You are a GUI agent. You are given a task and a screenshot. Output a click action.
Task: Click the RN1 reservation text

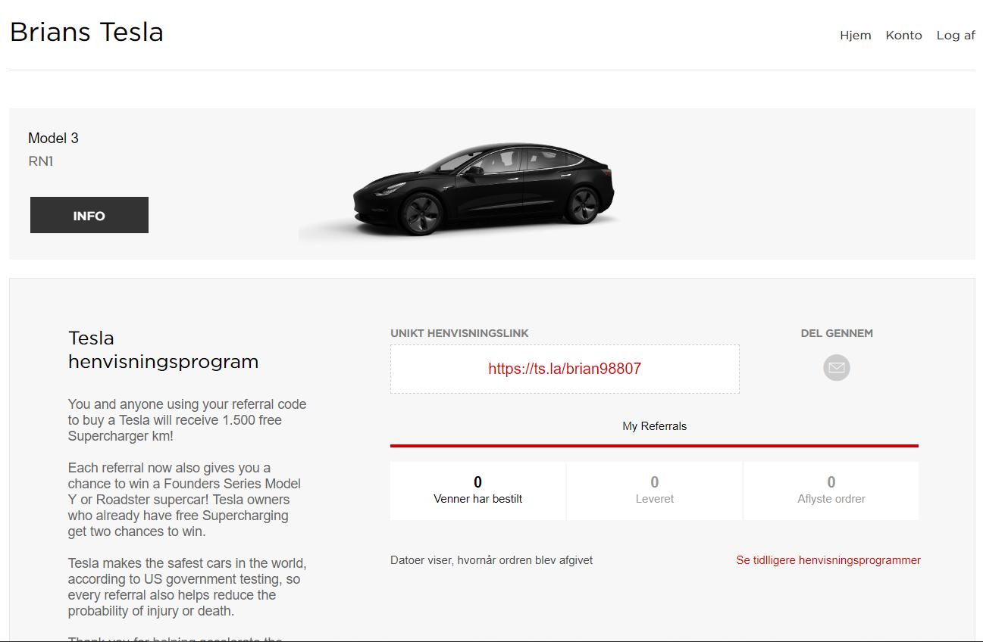41,161
